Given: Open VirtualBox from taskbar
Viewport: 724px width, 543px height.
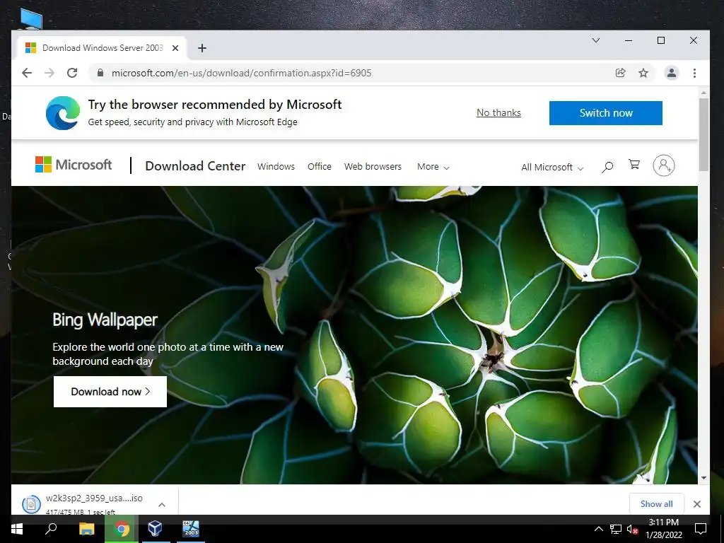Looking at the screenshot, I should 156,529.
